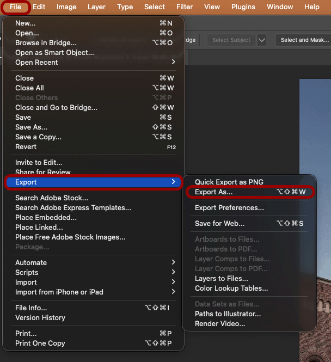Click the dropdown arrow beside Select Subject
This screenshot has height=362, width=331.
point(262,40)
